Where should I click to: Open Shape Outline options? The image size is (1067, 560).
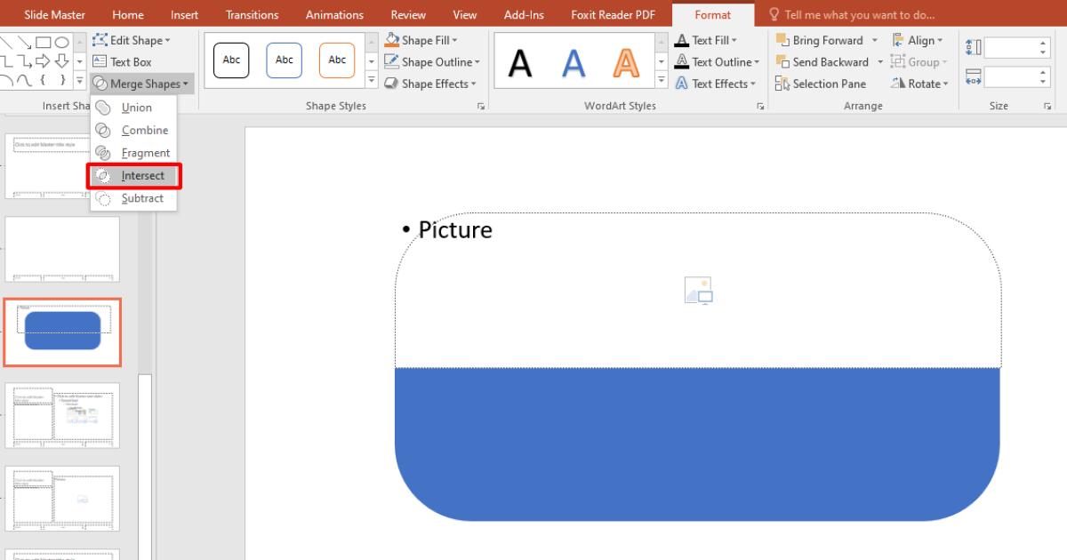click(x=432, y=61)
